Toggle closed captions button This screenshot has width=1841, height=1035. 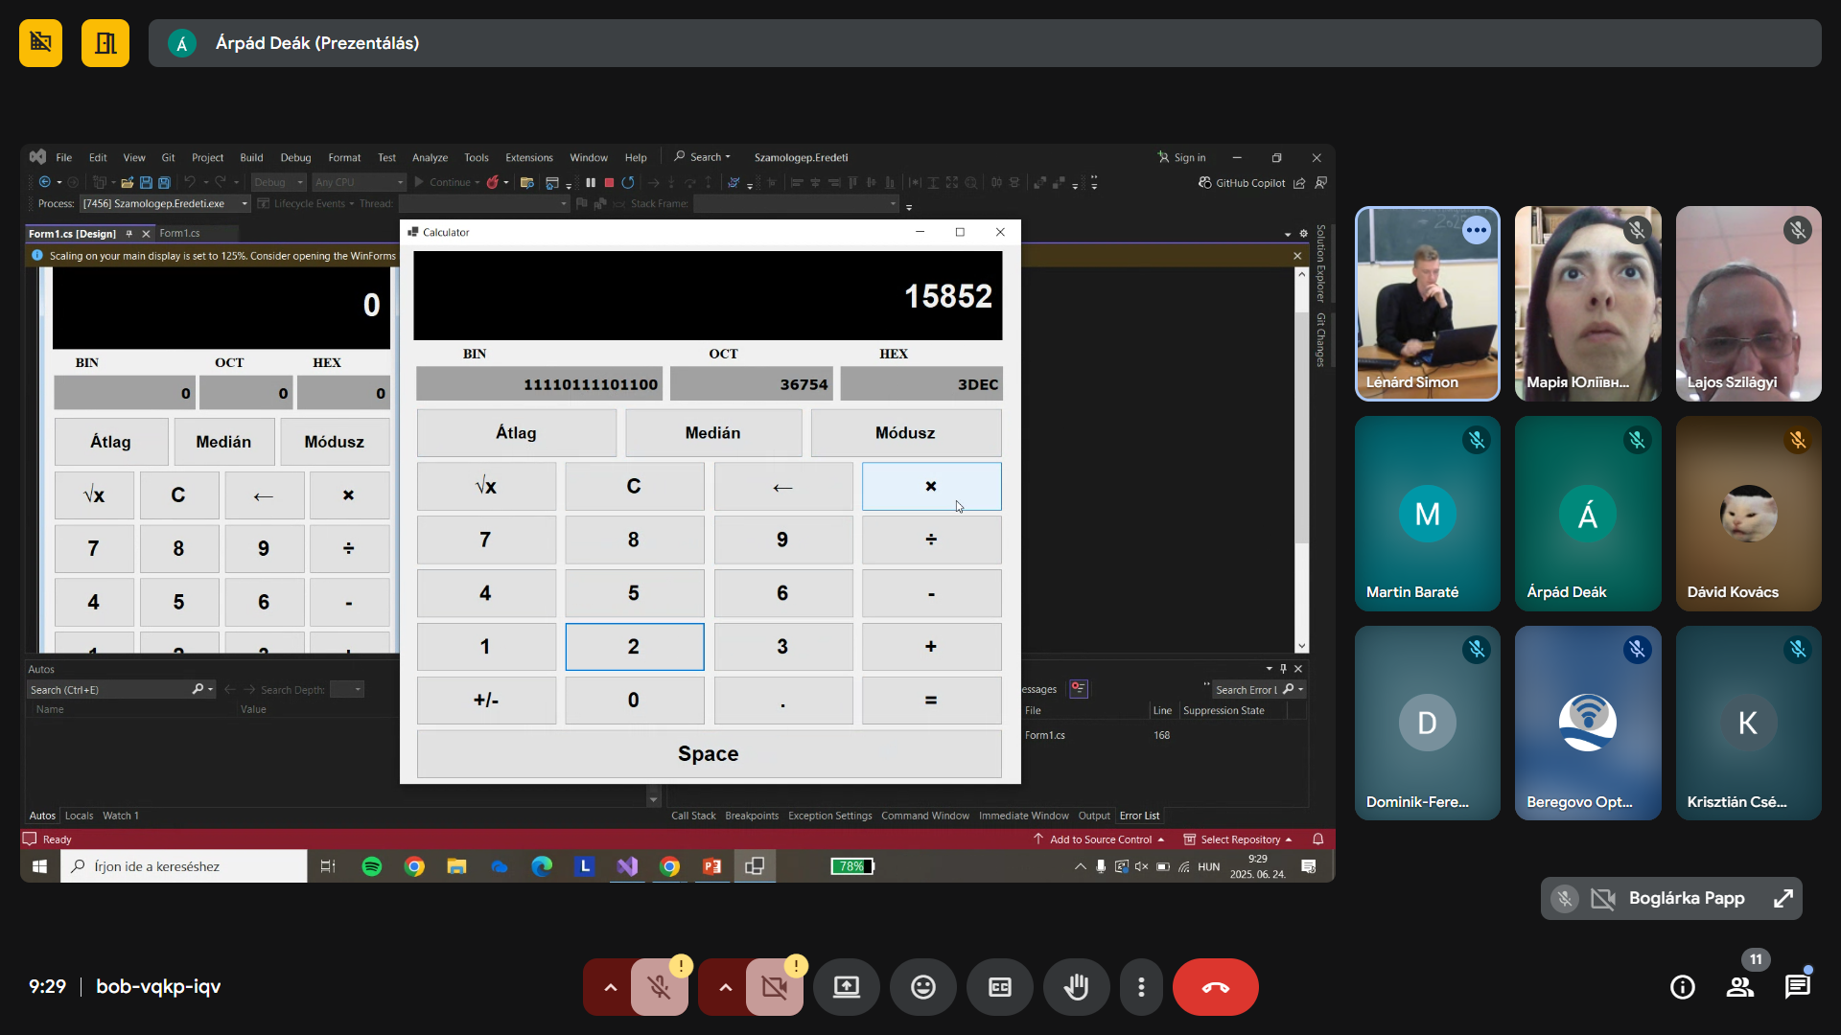coord(999,987)
